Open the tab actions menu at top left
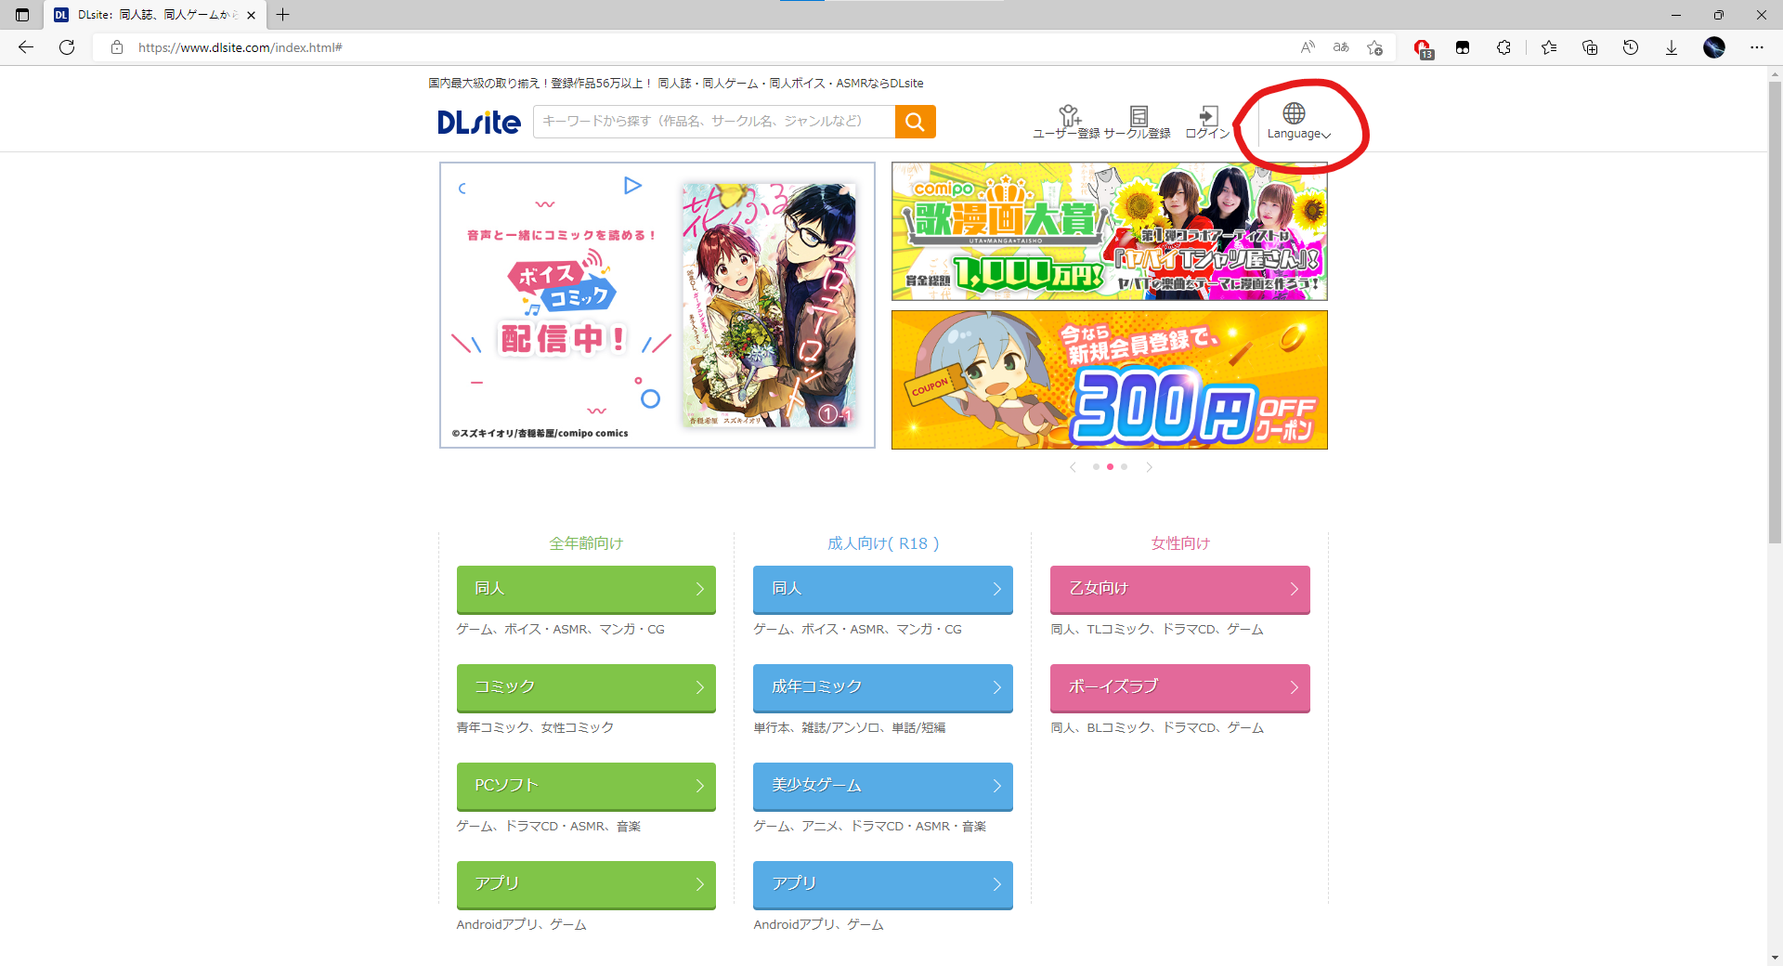 [x=20, y=15]
